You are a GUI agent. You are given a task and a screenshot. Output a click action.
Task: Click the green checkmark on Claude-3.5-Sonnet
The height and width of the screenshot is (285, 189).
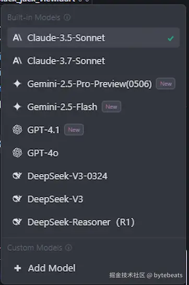171,38
